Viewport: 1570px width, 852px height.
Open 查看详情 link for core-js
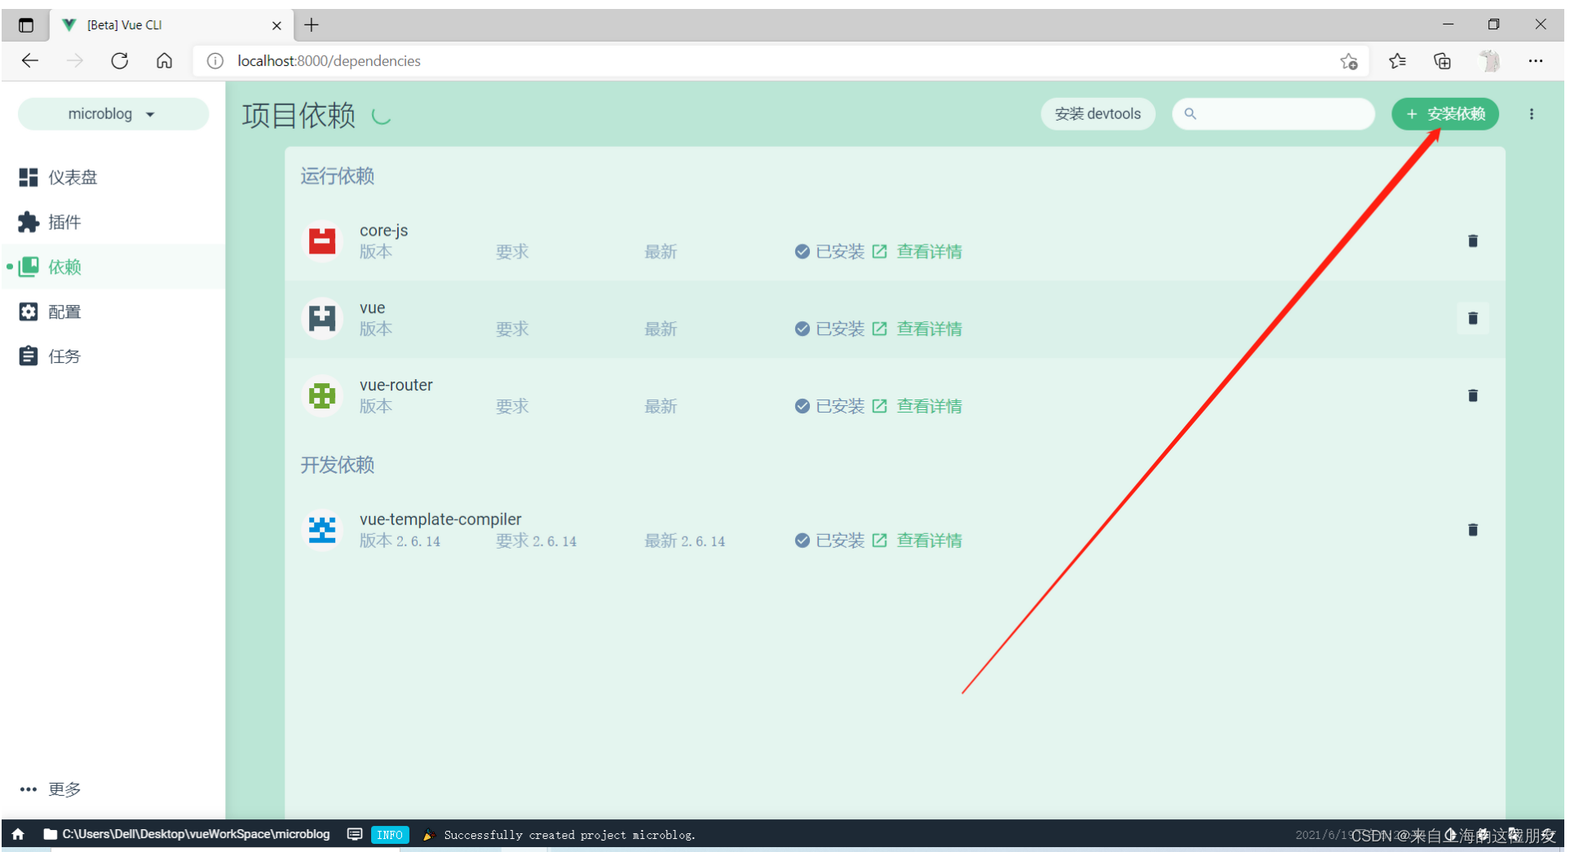pyautogui.click(x=918, y=252)
